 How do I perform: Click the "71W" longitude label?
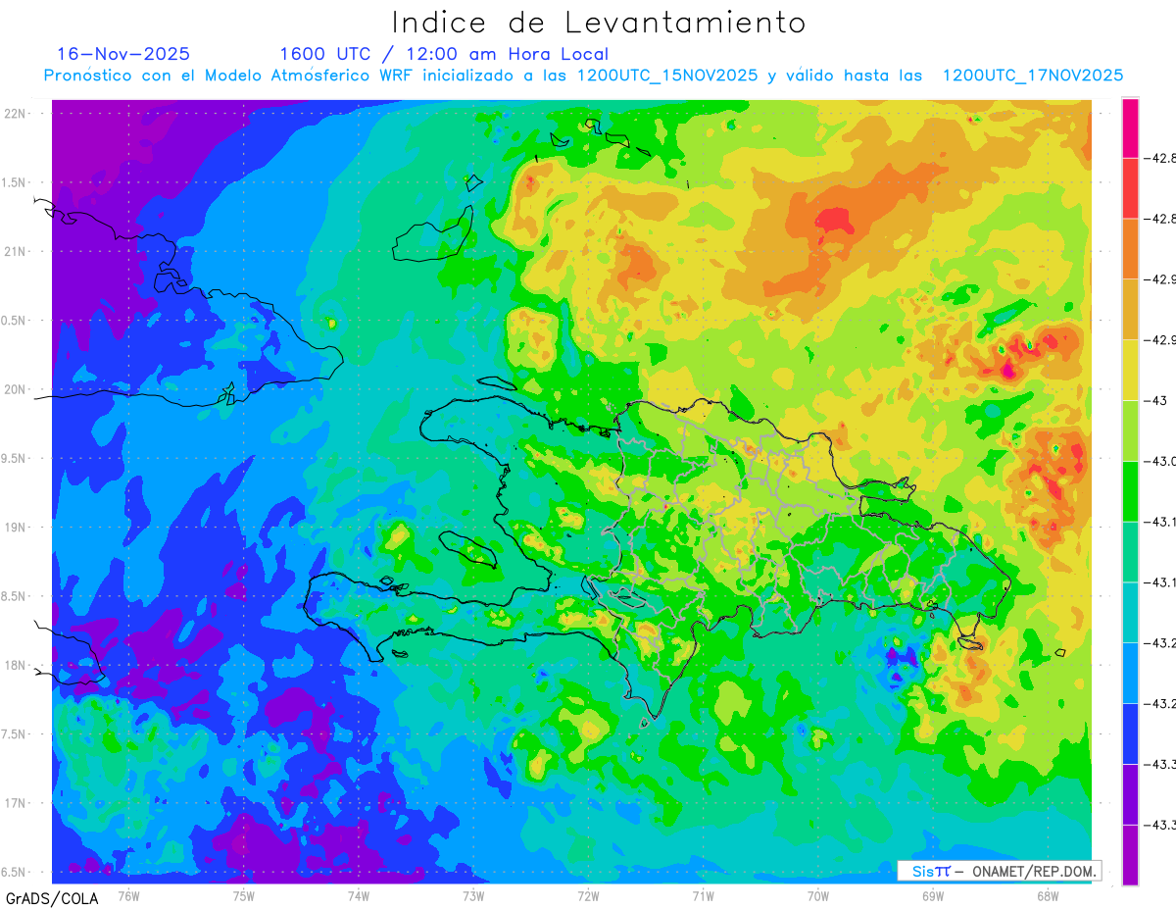[x=703, y=896]
